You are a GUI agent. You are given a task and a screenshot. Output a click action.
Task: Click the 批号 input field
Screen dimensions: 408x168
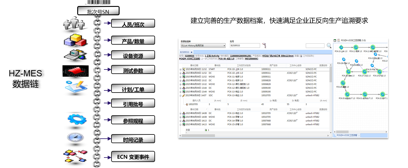pyautogui.click(x=245, y=46)
